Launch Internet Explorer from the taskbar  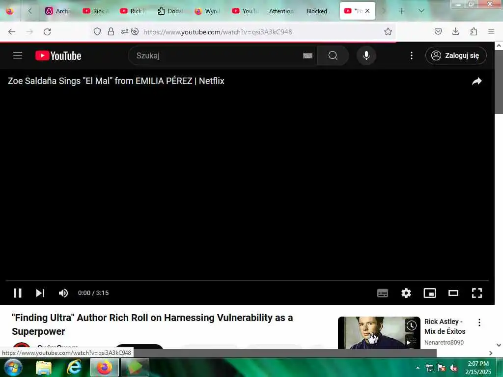pos(74,368)
